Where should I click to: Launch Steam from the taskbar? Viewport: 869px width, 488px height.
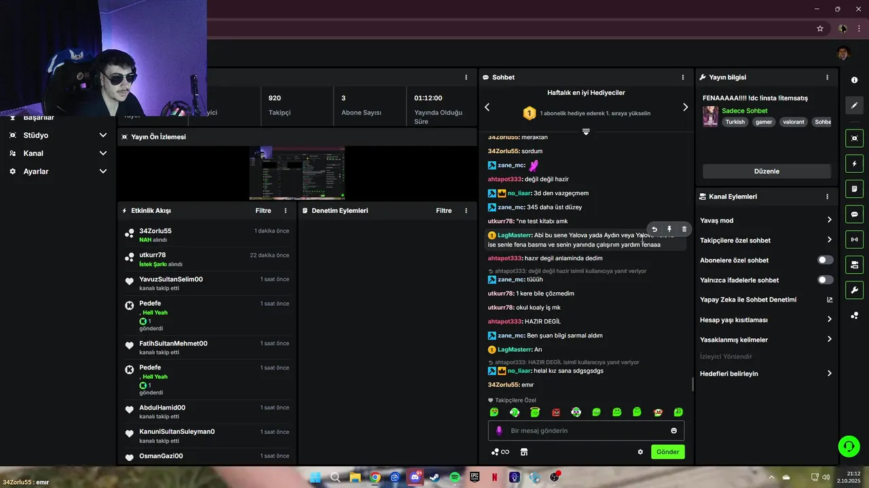pos(434,477)
